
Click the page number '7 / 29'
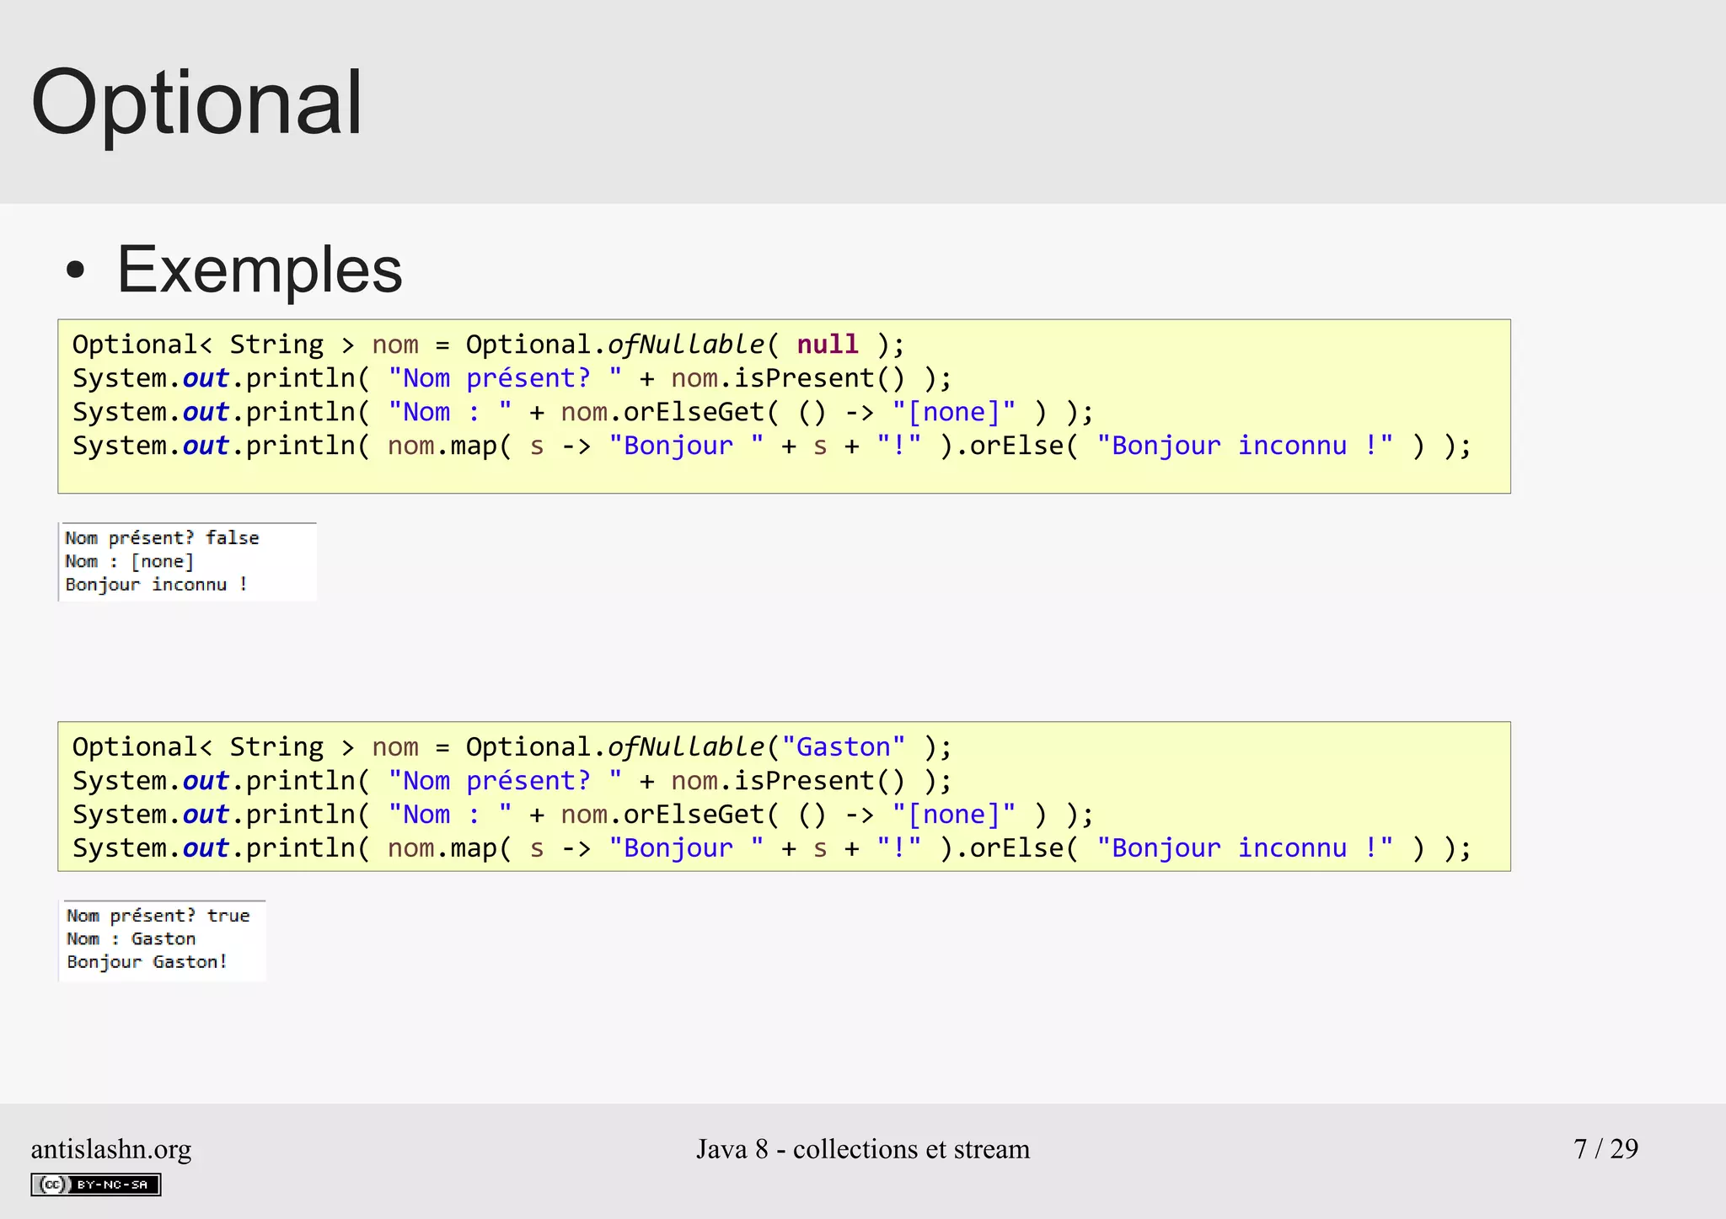pyautogui.click(x=1606, y=1149)
